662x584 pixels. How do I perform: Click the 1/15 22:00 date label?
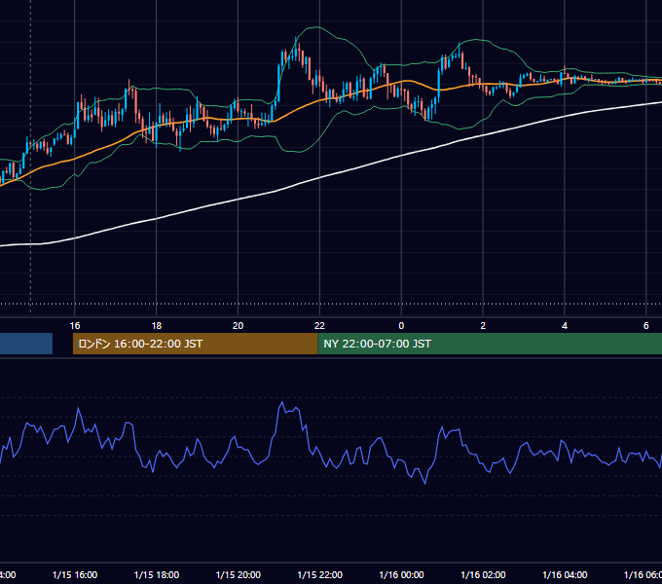(320, 574)
